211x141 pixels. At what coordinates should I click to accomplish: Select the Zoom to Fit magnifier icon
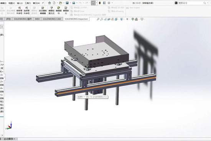[x=98, y=19]
